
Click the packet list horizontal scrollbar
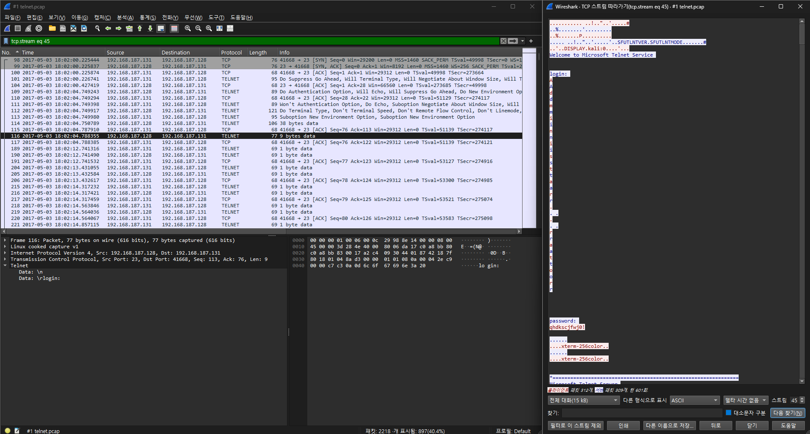tap(262, 231)
